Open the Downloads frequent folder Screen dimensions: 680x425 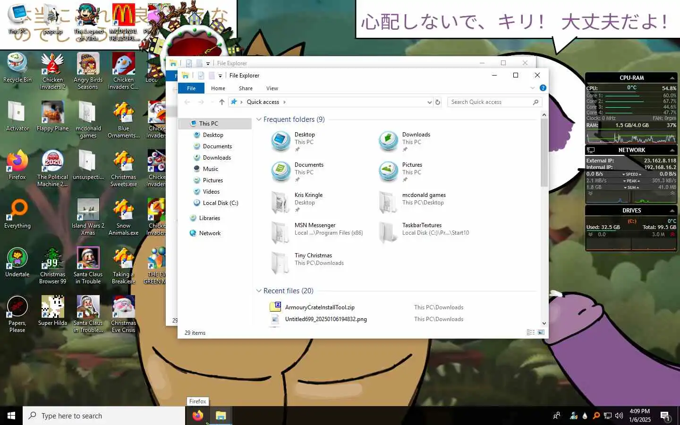pyautogui.click(x=405, y=141)
